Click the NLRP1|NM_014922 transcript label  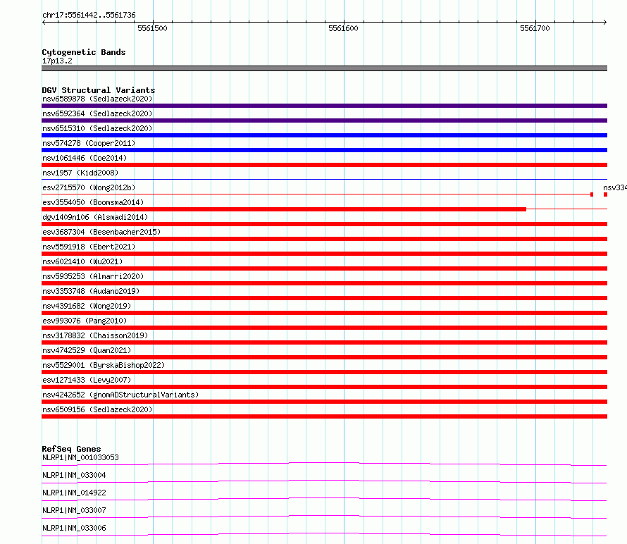tap(74, 493)
